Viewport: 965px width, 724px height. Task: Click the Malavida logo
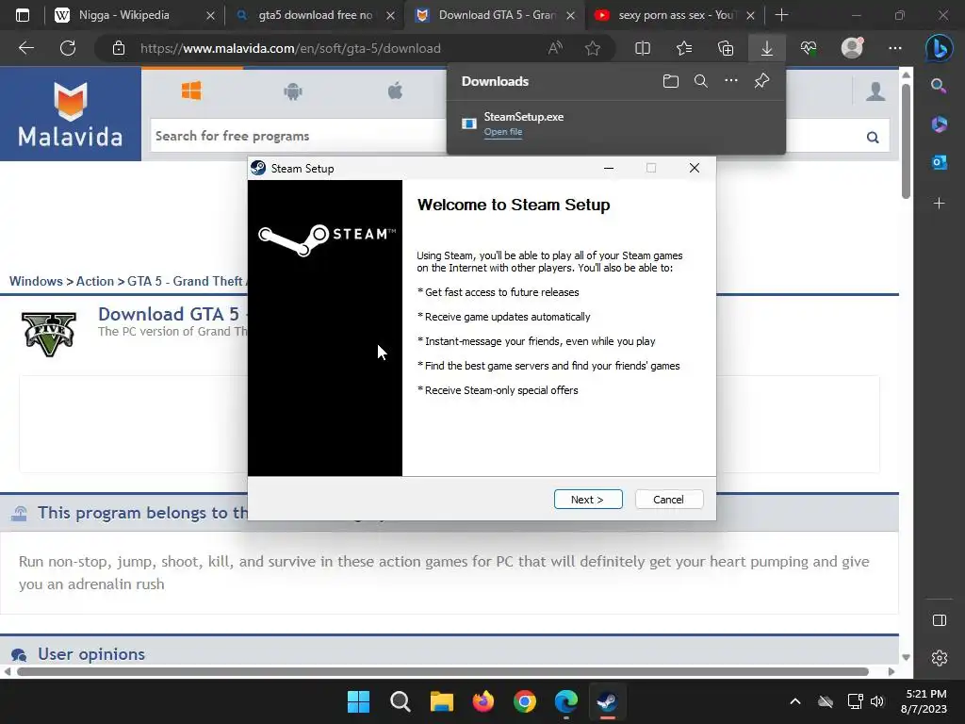tap(70, 114)
